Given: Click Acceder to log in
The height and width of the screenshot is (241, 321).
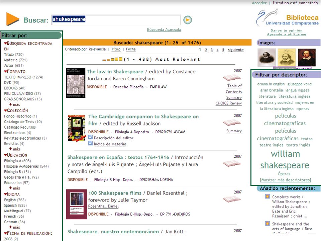Looking at the screenshot, I should 259,3.
